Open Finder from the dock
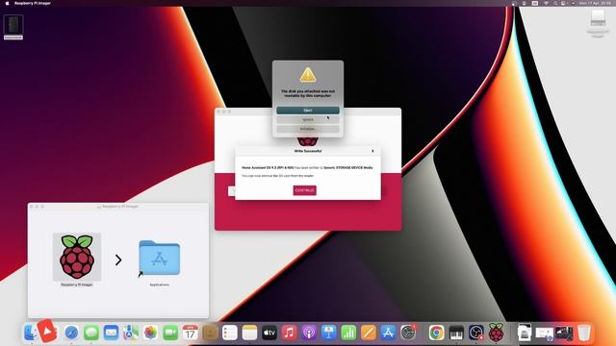The image size is (616, 346). coord(31,333)
